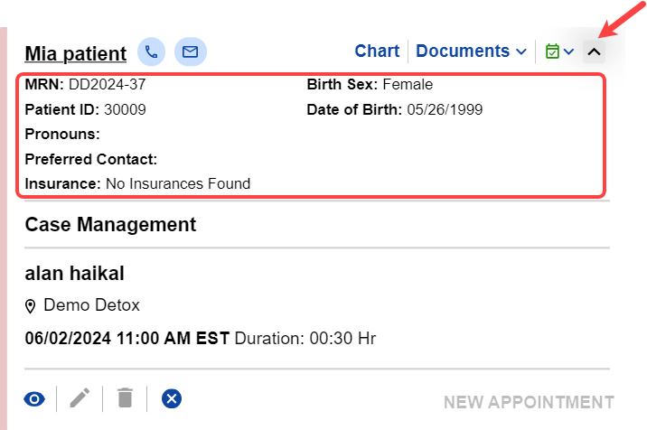Click the Insurance No Insurances Found text
Screen dimensions: 647x430
177,183
